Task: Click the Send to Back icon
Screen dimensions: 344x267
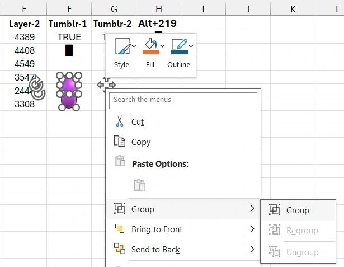Action: [120, 249]
